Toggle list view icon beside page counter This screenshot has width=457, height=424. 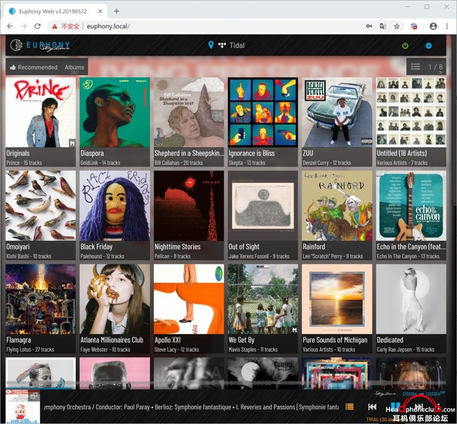coord(415,67)
